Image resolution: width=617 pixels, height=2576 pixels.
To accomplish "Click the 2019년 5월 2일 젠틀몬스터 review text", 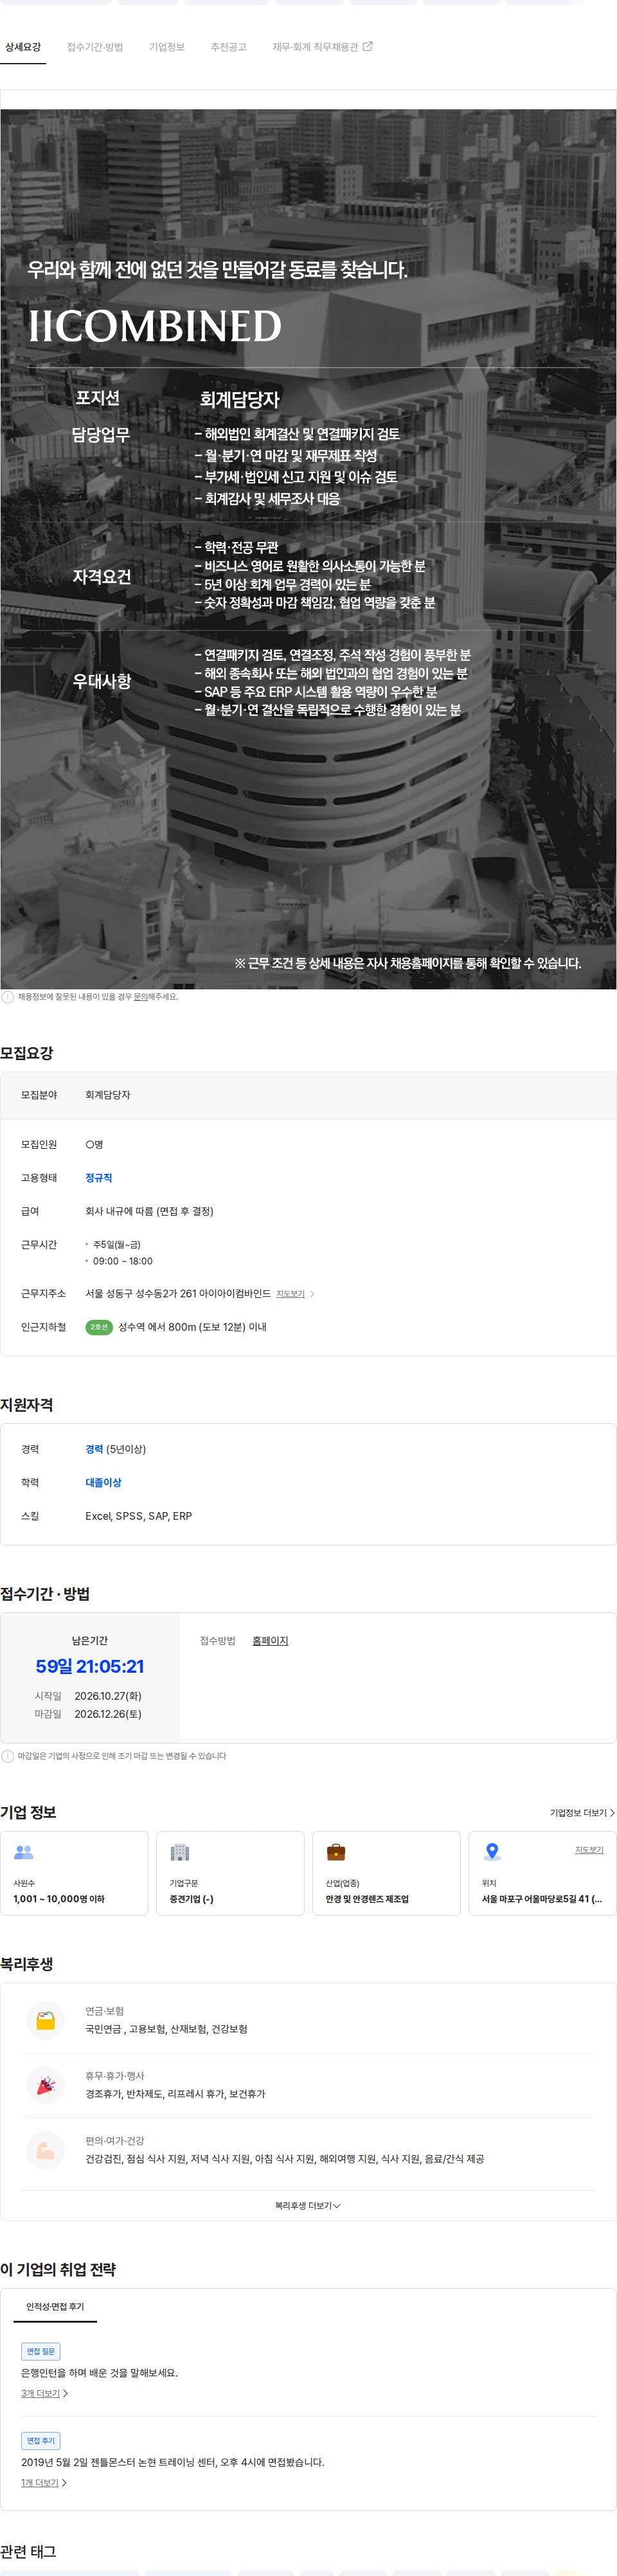I will pos(173,2463).
